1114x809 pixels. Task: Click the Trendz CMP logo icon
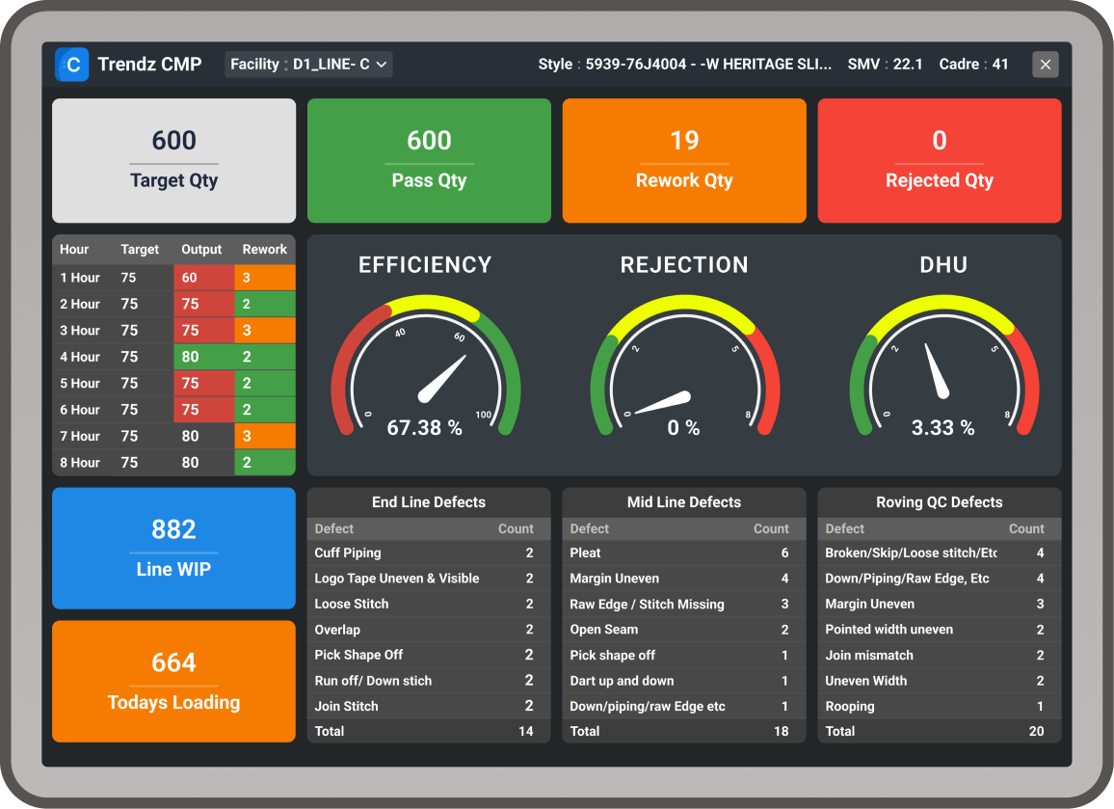coord(72,65)
